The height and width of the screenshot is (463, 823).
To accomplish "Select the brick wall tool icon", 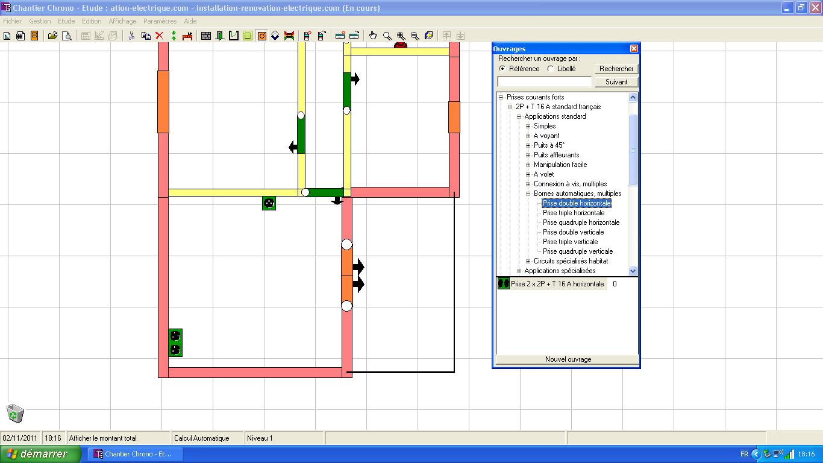I will pos(206,36).
